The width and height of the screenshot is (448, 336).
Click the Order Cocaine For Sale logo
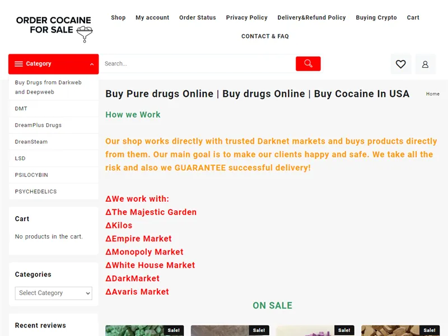pos(53,25)
